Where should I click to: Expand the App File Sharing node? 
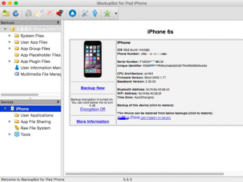tap(10, 121)
